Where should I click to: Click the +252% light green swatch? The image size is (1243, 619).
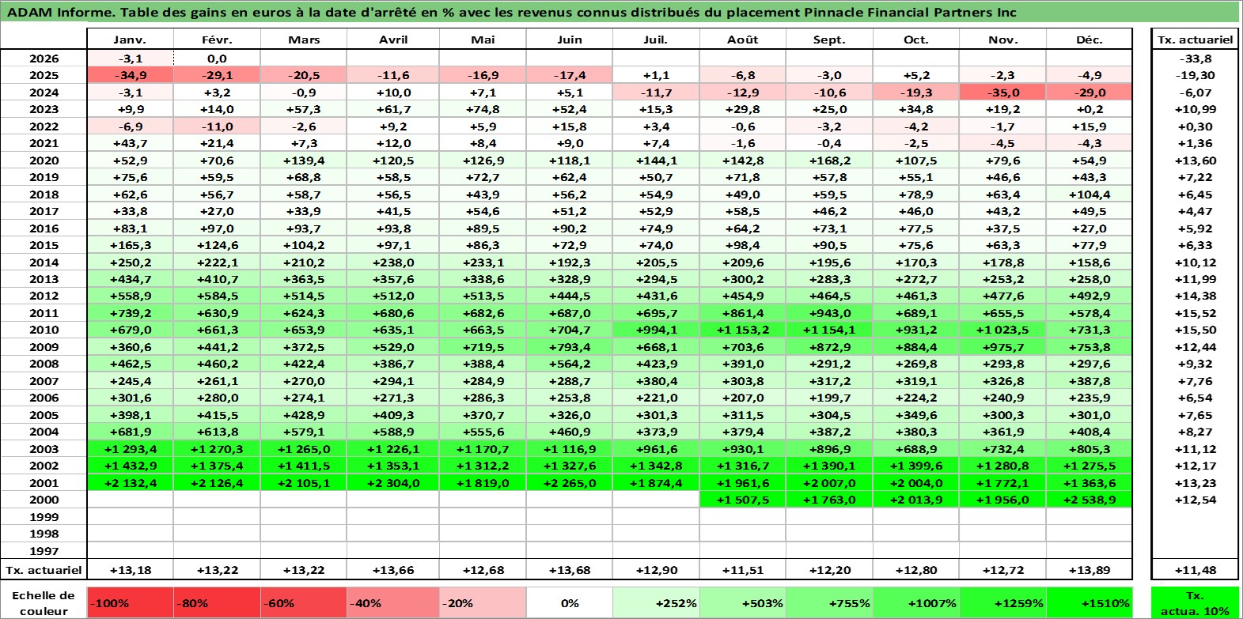[x=656, y=602]
